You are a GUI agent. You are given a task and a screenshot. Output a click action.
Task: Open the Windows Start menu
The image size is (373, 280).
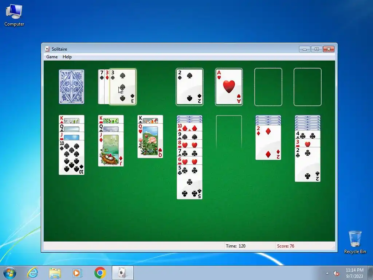click(9, 273)
